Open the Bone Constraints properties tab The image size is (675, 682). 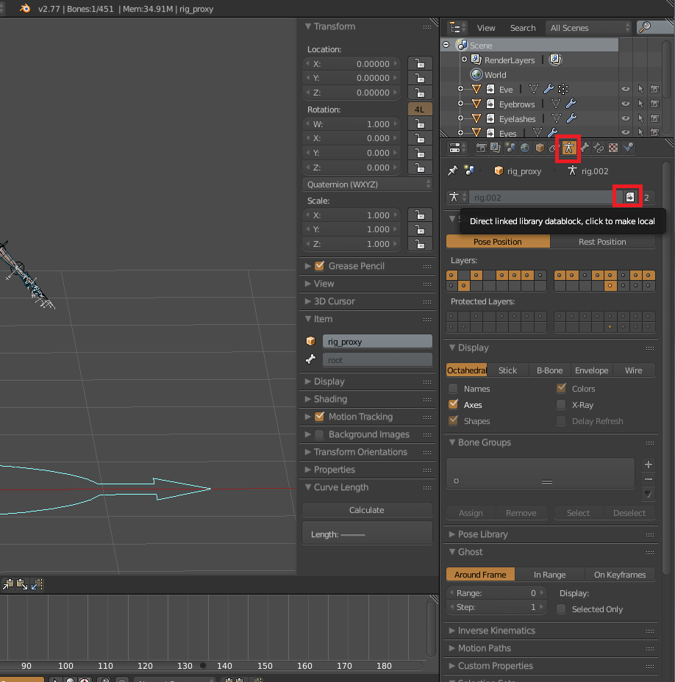click(599, 148)
